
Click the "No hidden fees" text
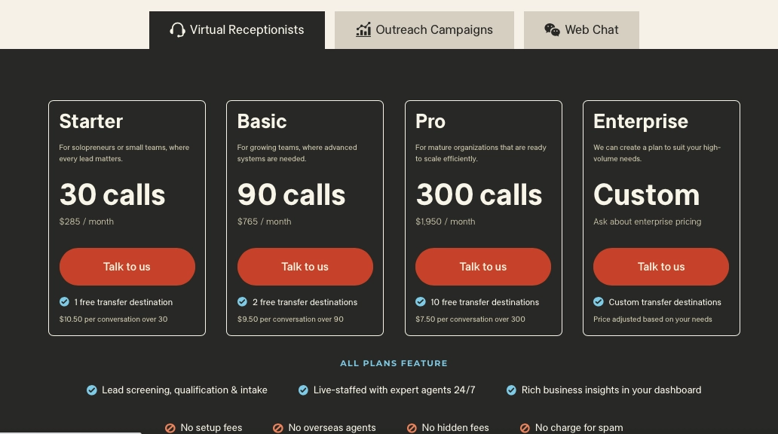point(455,428)
